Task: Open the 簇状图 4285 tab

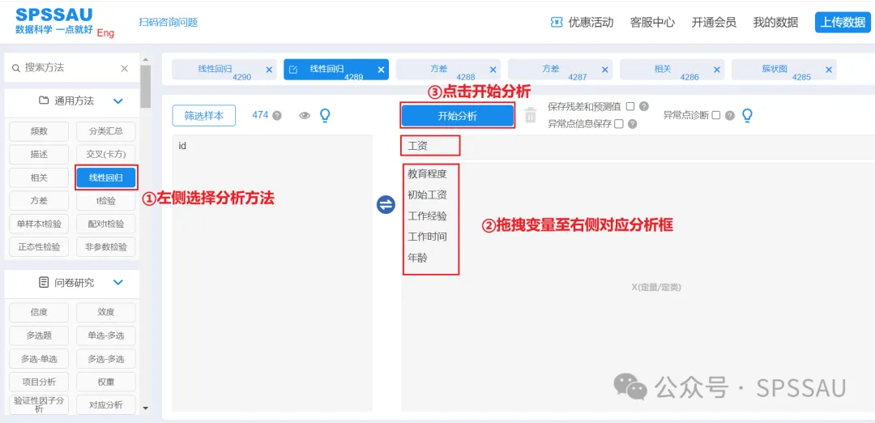Action: click(778, 70)
